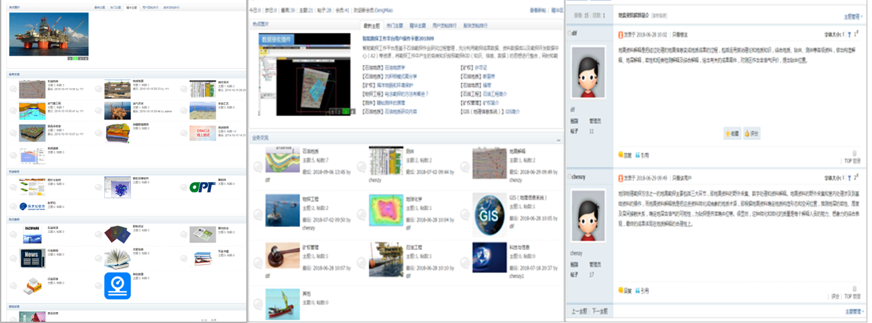Select 精华主题 tab in left panel
872x323 pixels.
pos(131,8)
